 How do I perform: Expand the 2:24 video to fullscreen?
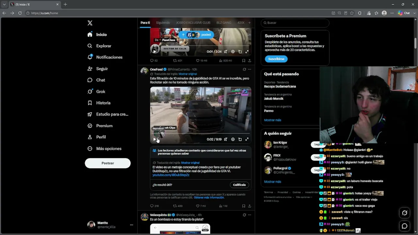(x=247, y=52)
